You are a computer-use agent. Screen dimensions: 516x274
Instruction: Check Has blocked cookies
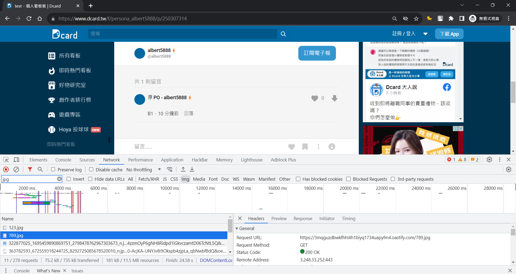[x=298, y=179]
